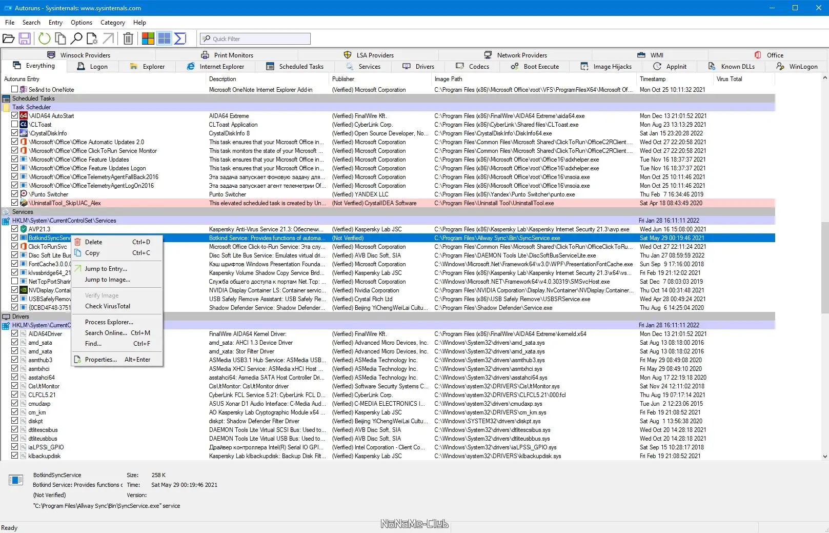Launch Process Explorer... from context menu
The image size is (829, 533).
[x=117, y=322]
